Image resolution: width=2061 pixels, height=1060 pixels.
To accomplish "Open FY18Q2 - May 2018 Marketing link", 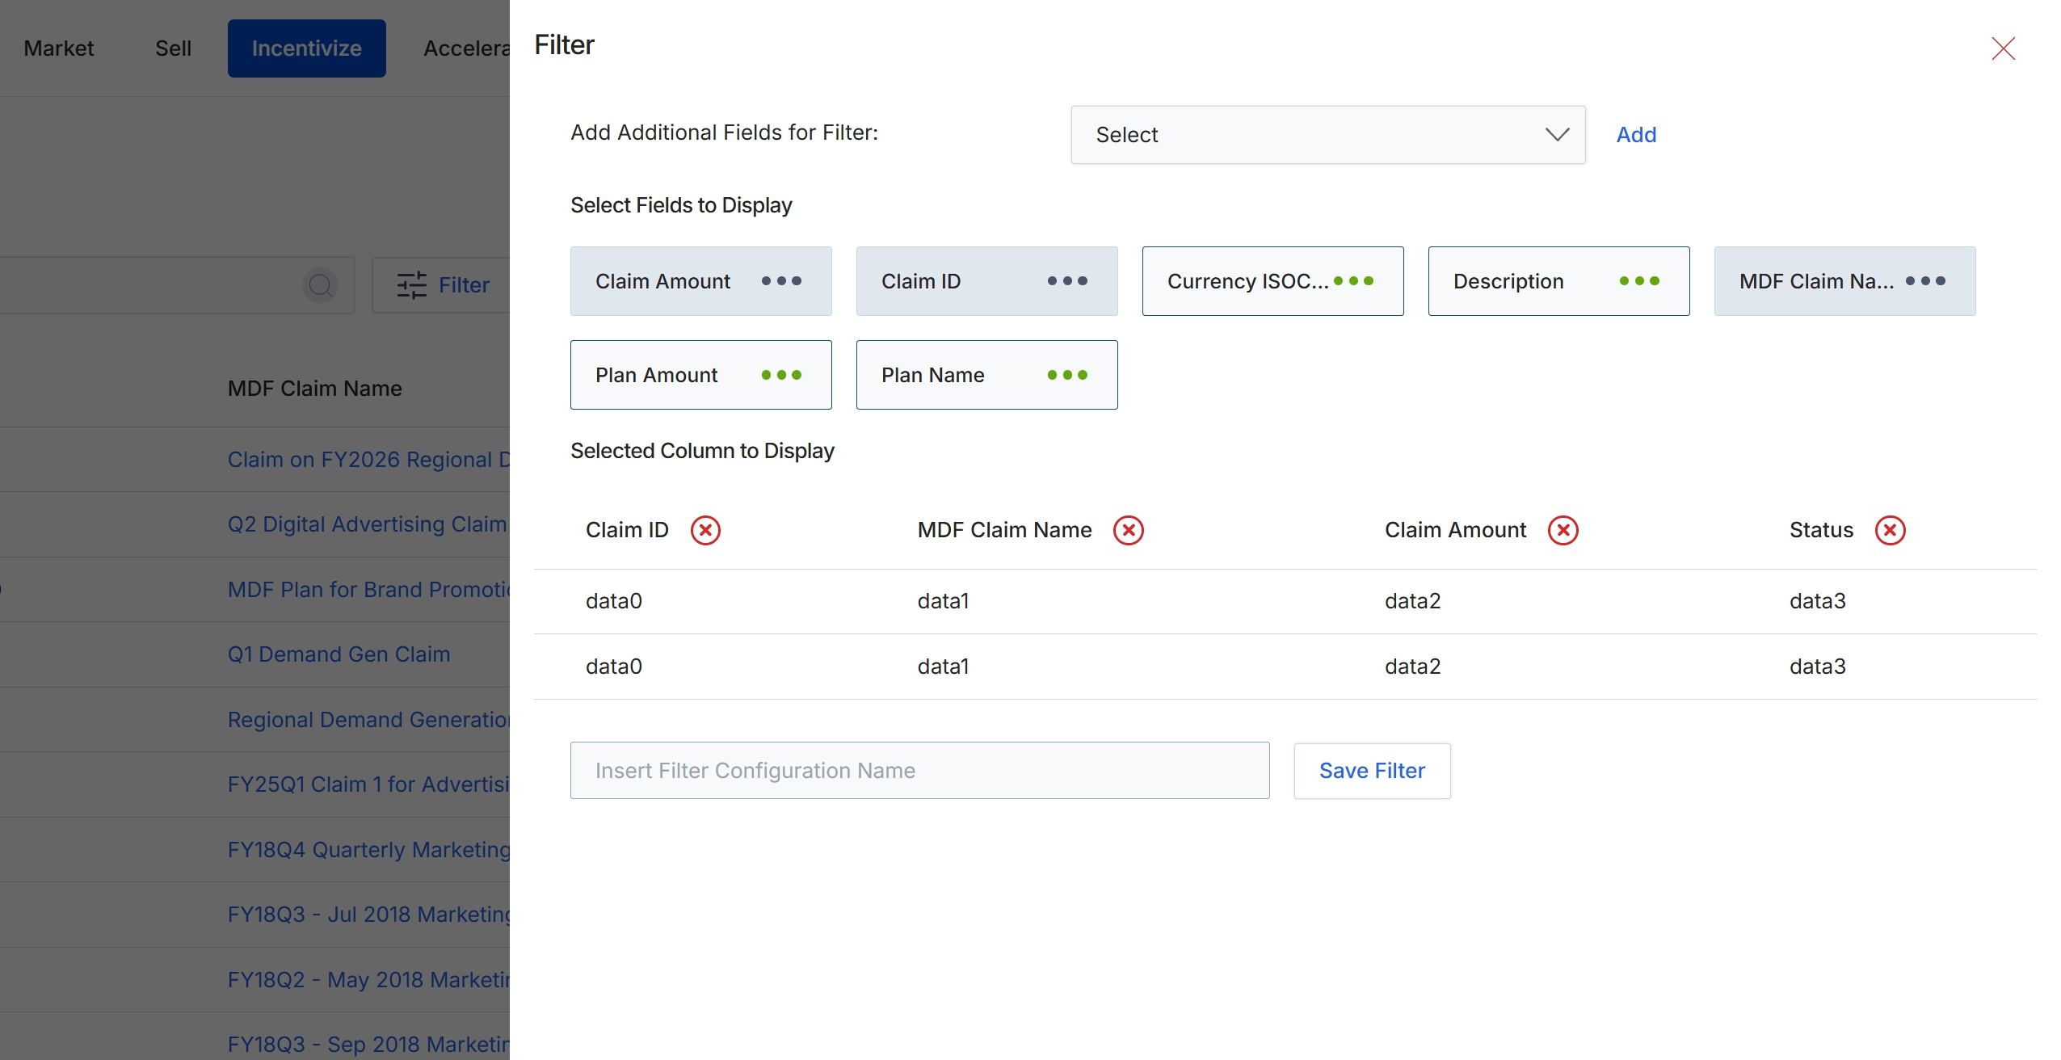I will pyautogui.click(x=368, y=980).
